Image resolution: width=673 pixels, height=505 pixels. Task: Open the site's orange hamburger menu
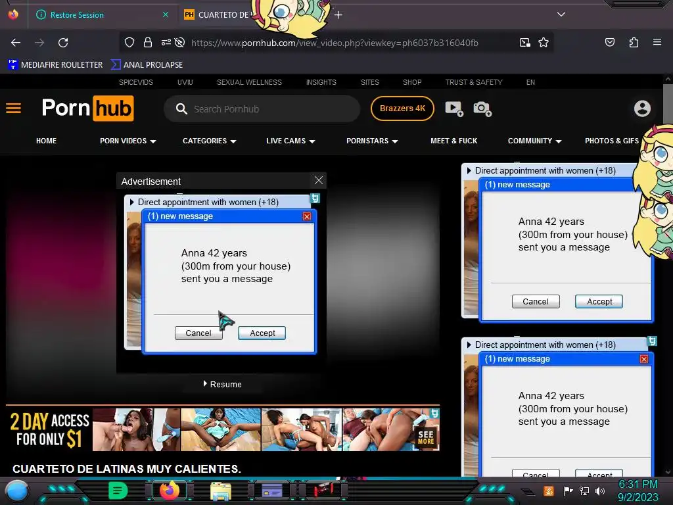pos(13,108)
